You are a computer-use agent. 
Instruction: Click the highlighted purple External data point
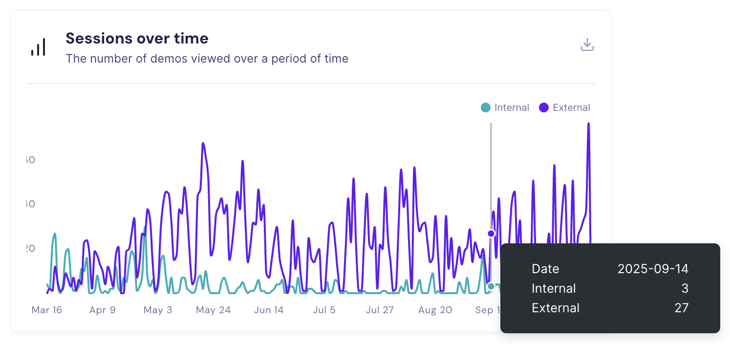491,234
